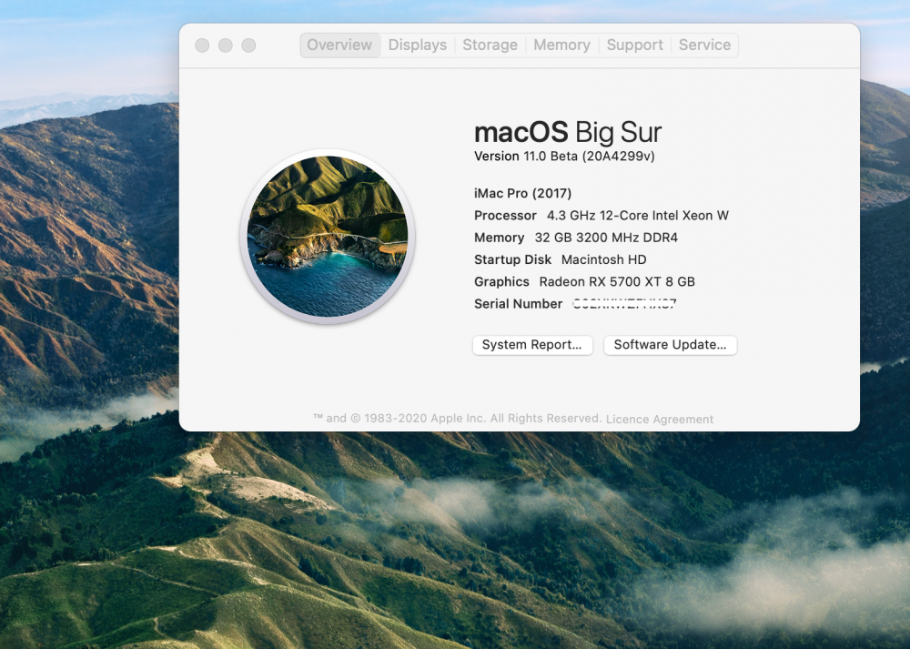The width and height of the screenshot is (910, 649).
Task: Go to the Support tab
Action: point(634,46)
